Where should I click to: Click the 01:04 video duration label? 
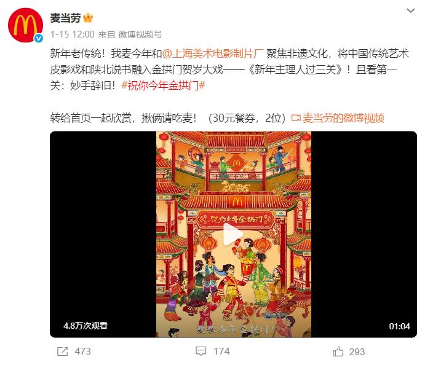click(399, 326)
